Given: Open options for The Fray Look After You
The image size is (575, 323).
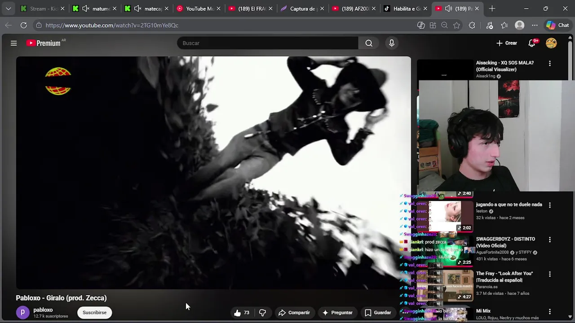Looking at the screenshot, I should coord(550,274).
